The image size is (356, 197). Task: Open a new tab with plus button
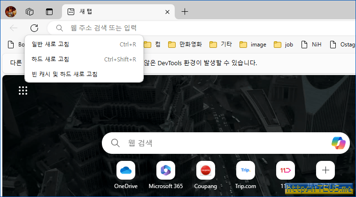pyautogui.click(x=185, y=12)
